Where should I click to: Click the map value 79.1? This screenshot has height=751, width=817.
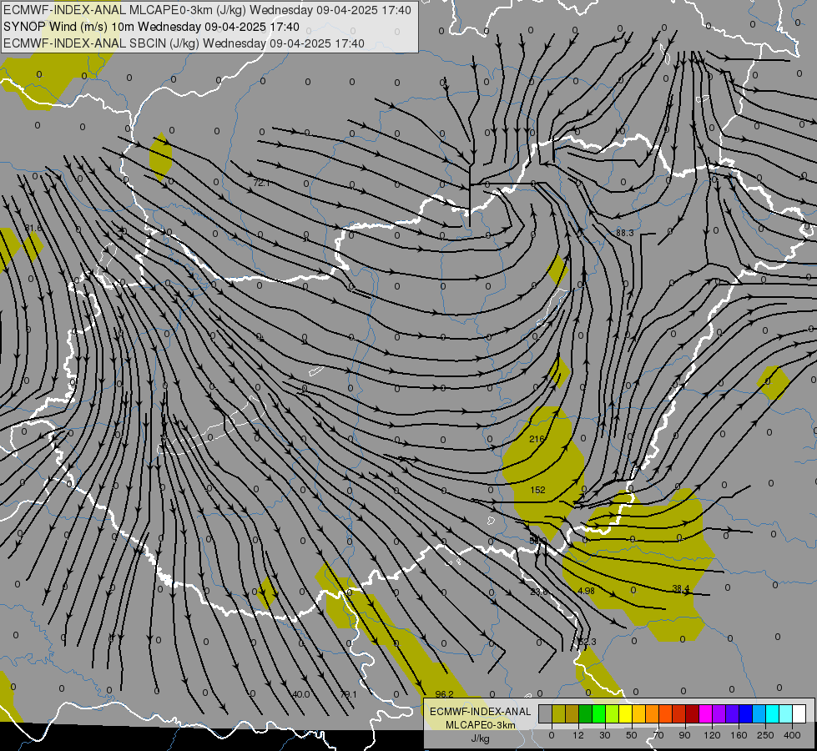(x=348, y=694)
